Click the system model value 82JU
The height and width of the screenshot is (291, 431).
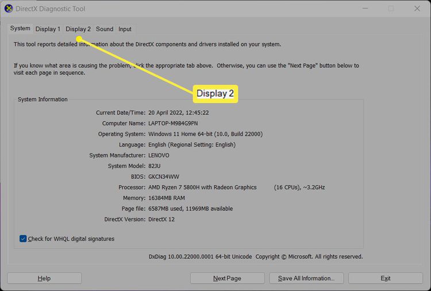pos(154,166)
